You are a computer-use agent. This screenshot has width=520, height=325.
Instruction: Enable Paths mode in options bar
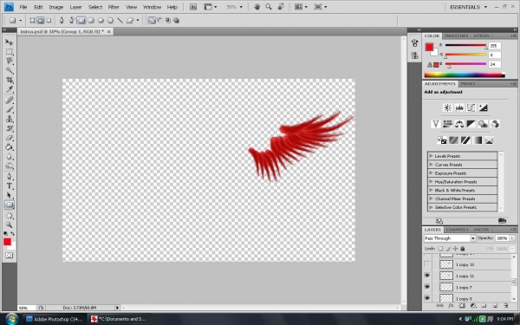[41, 21]
